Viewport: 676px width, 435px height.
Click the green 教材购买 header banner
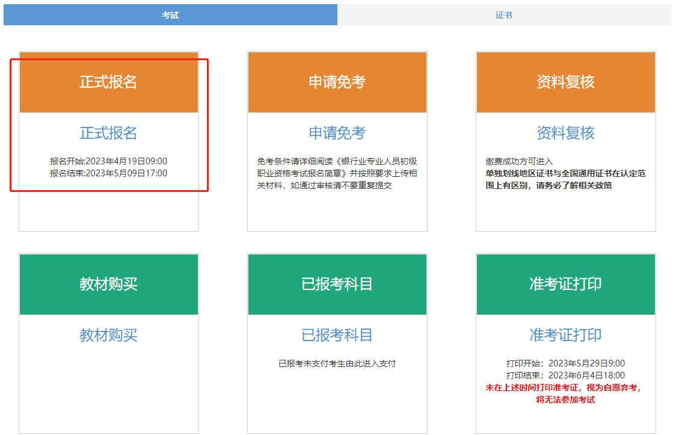click(109, 284)
